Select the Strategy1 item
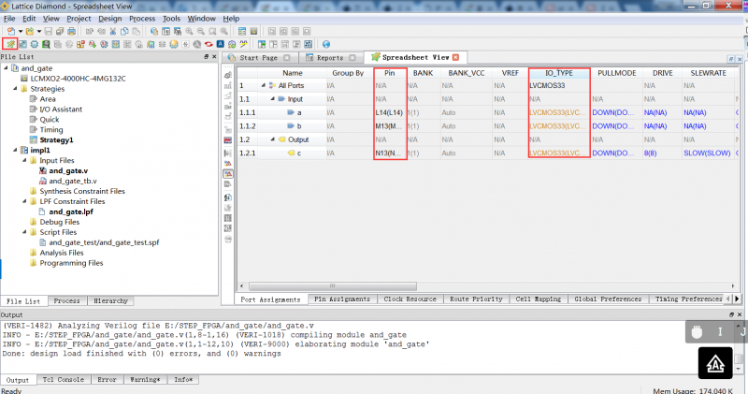Screen dimensions: 748x394 tap(56, 140)
